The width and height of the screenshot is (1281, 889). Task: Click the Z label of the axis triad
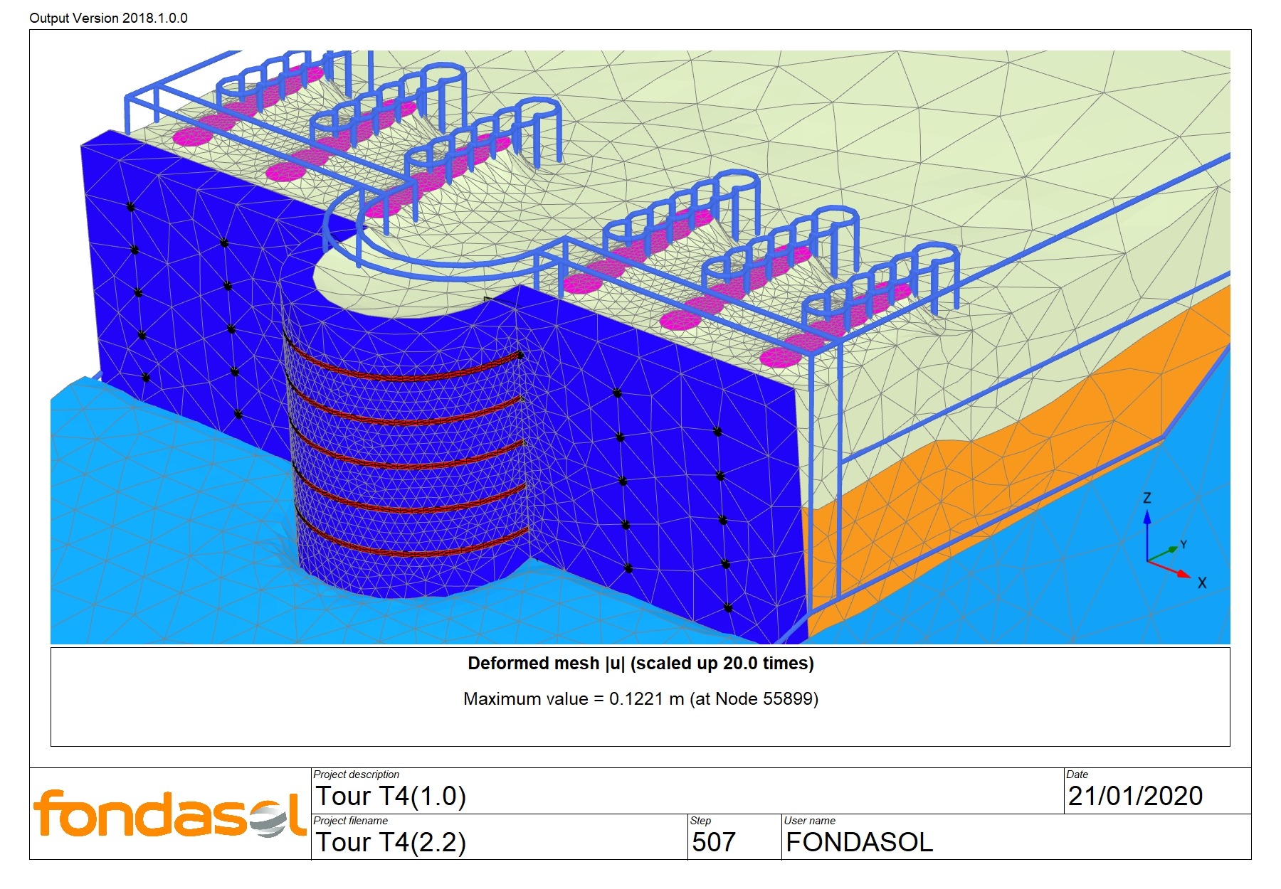1147,498
